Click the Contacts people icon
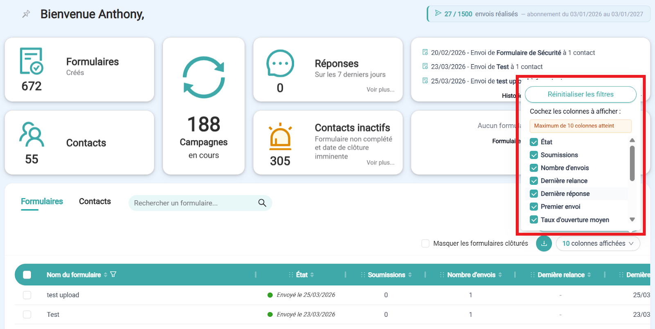This screenshot has height=329, width=655. (32, 134)
